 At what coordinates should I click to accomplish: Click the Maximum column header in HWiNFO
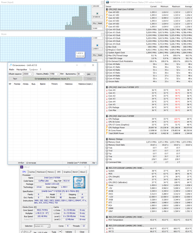(x=176, y=7)
